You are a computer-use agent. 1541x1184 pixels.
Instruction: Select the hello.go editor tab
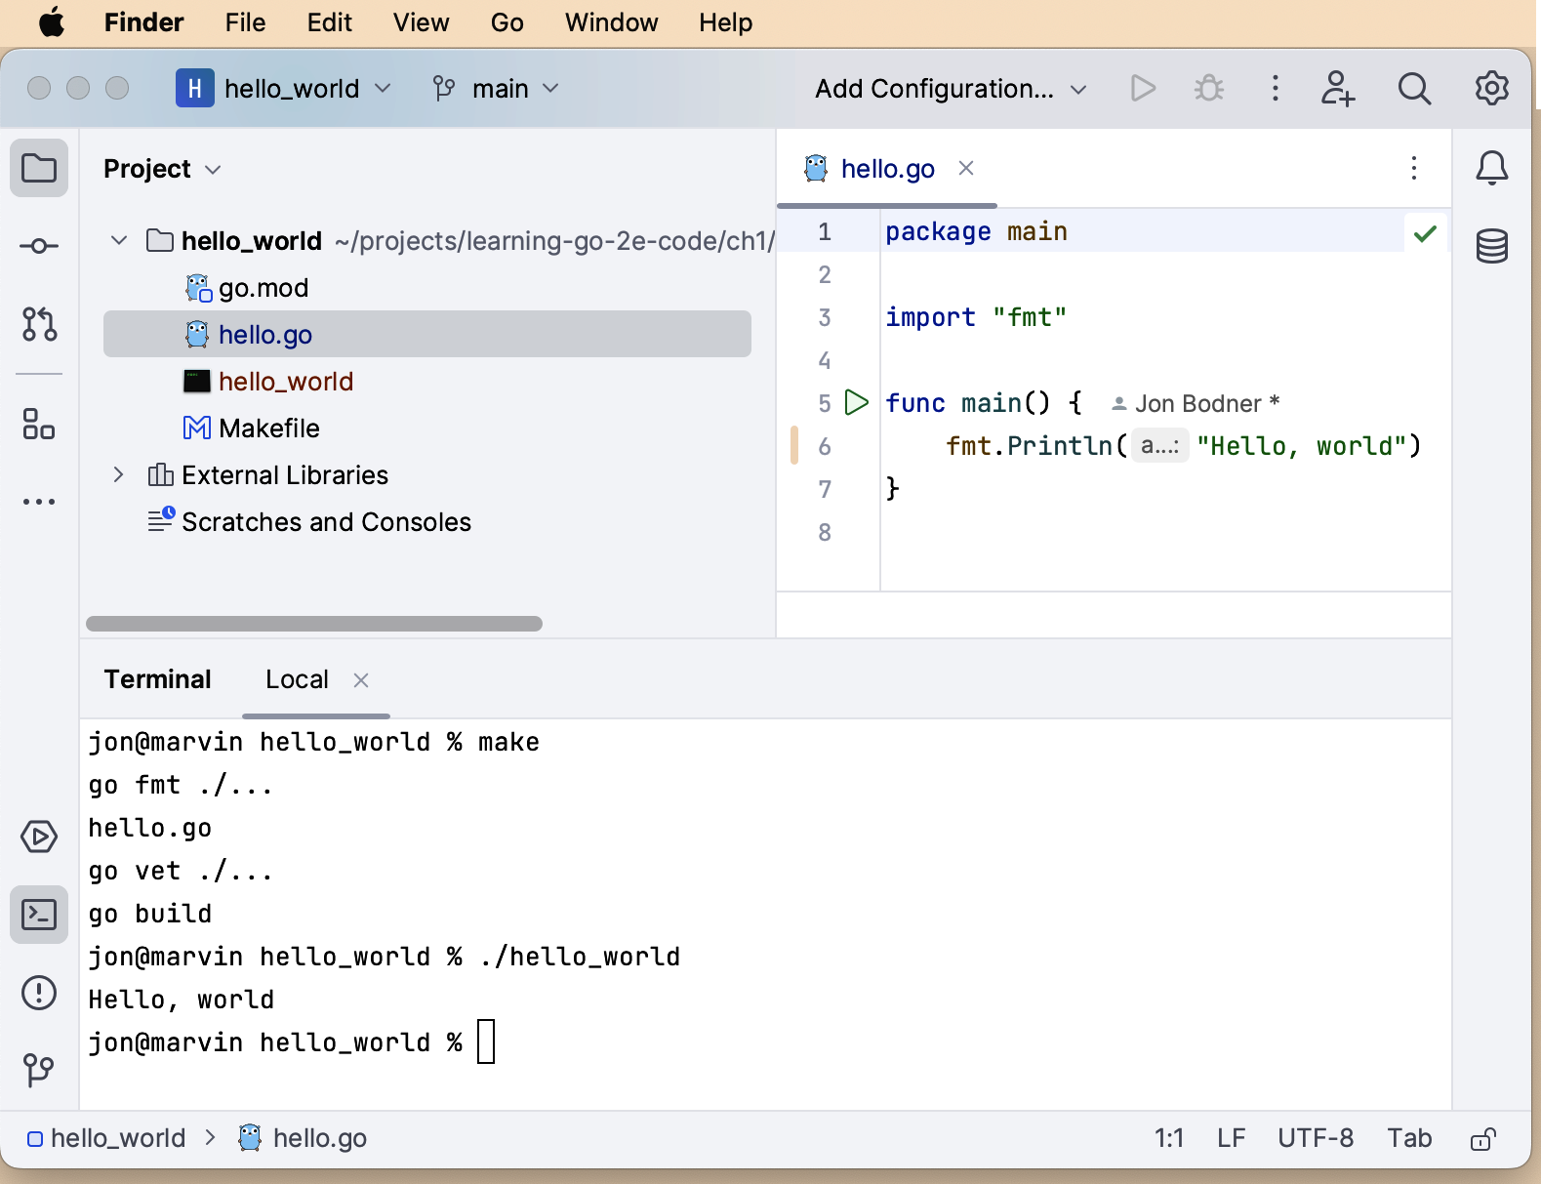tap(887, 169)
